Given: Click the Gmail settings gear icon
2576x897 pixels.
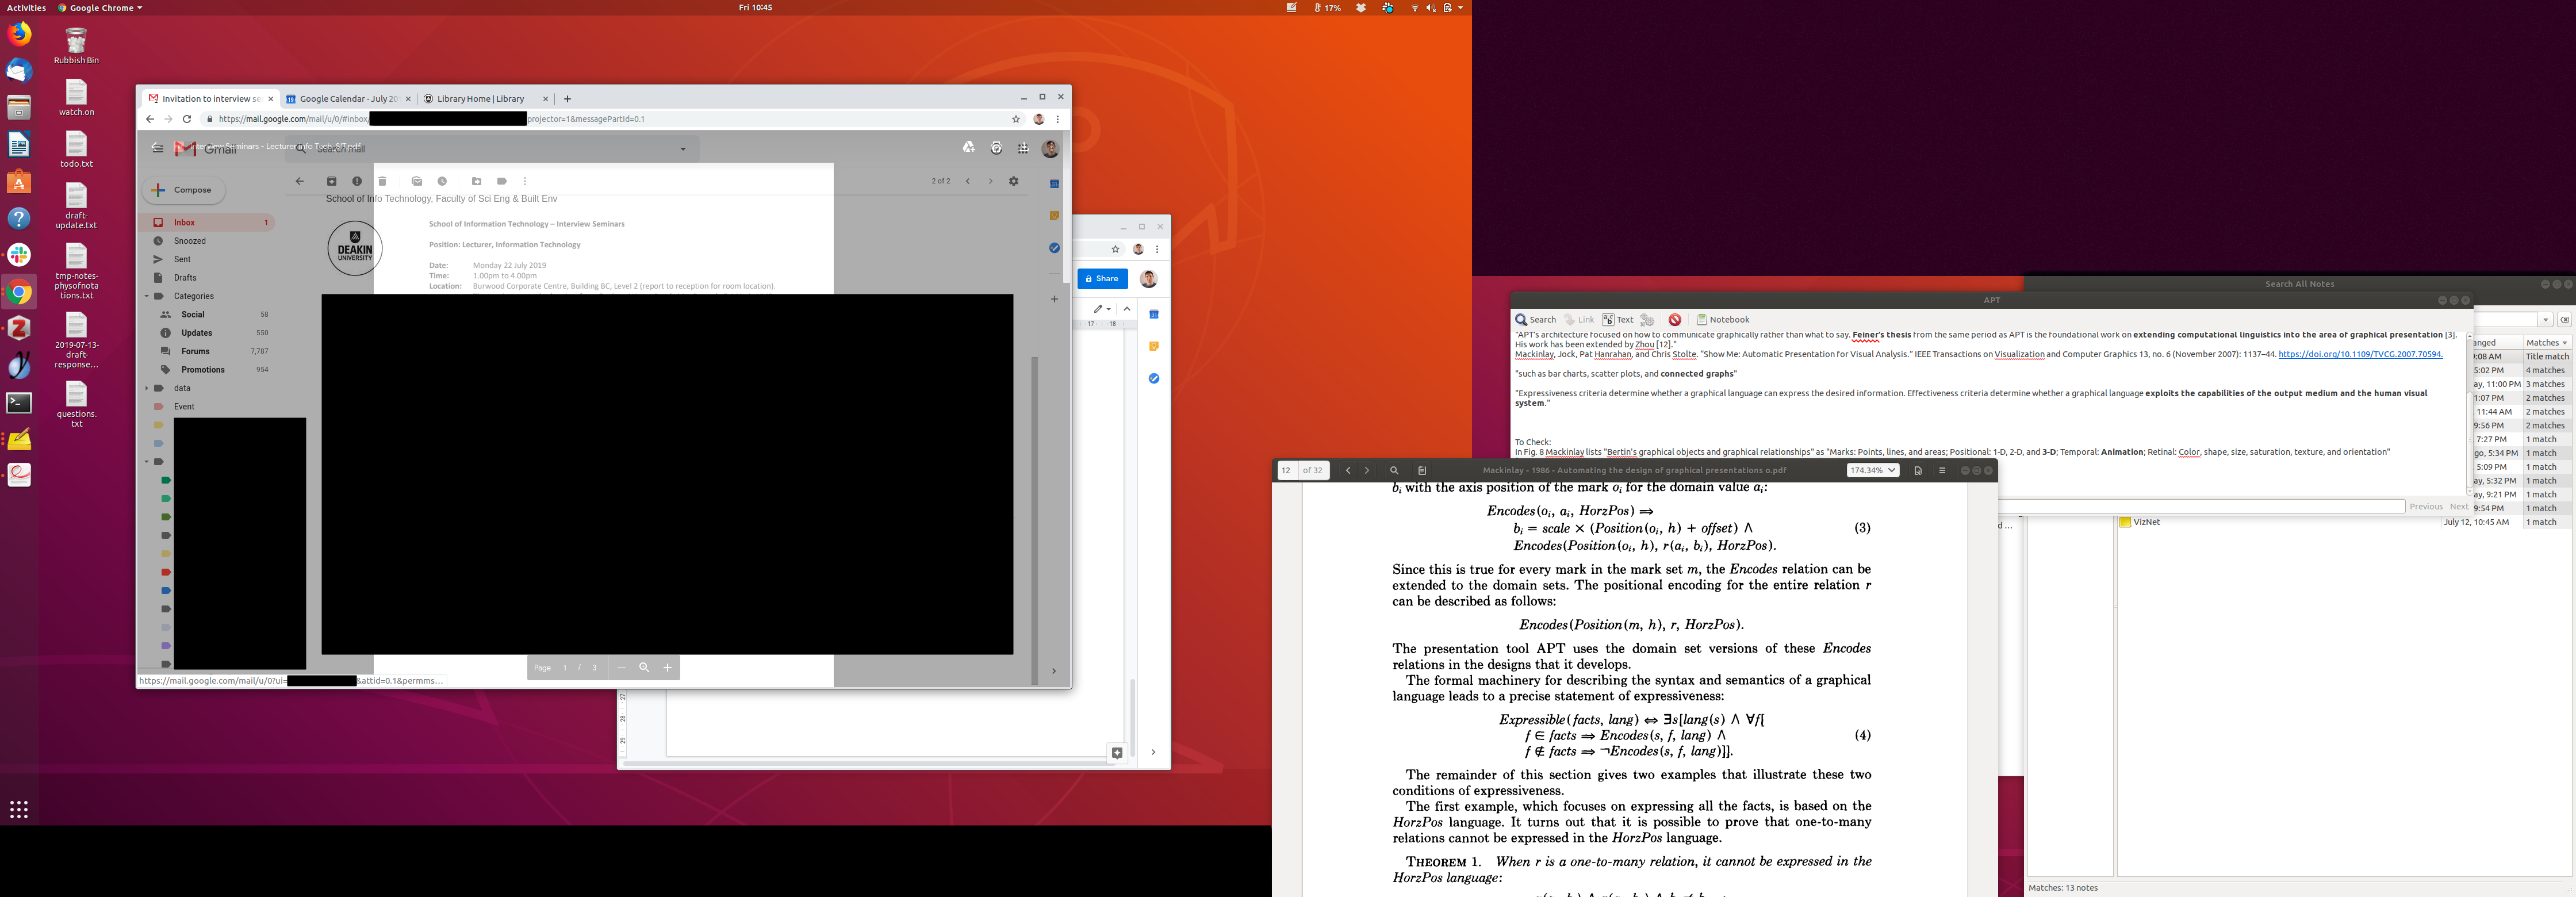Looking at the screenshot, I should pos(1014,181).
